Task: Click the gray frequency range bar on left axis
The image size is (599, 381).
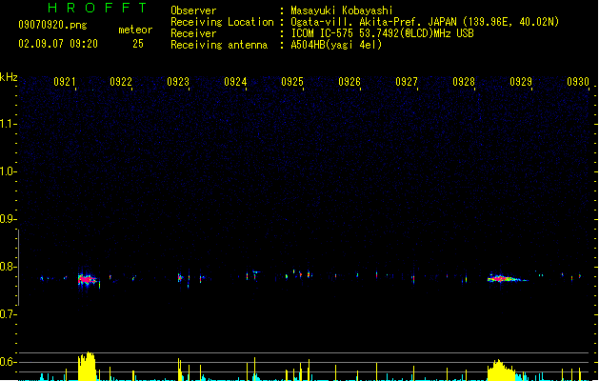Action: pos(19,268)
